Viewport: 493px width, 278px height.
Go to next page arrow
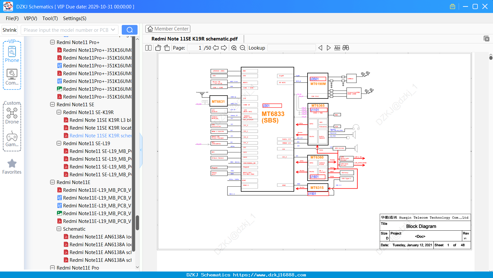pyautogui.click(x=224, y=48)
